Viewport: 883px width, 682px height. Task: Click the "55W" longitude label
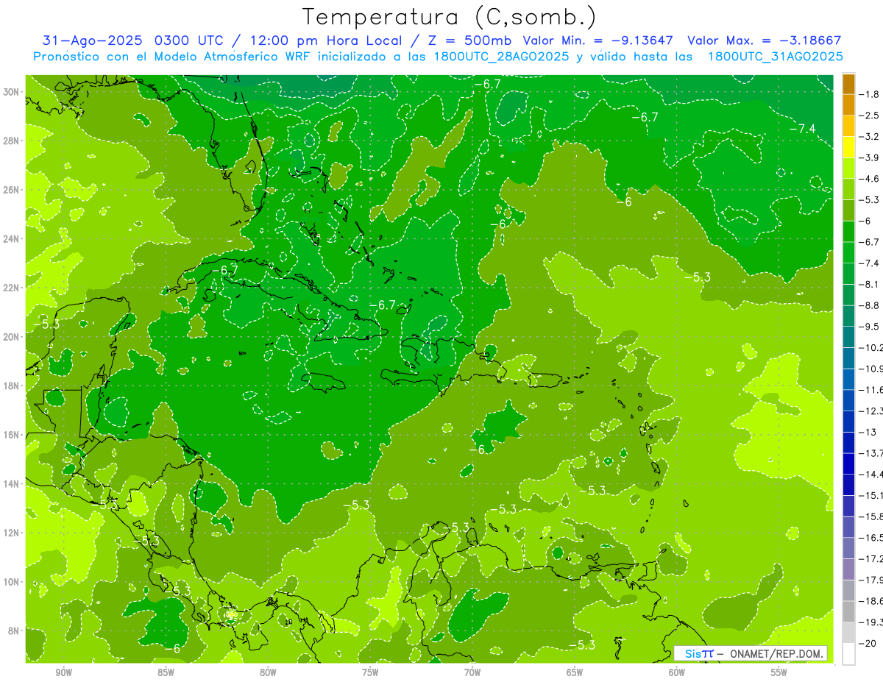tap(779, 673)
